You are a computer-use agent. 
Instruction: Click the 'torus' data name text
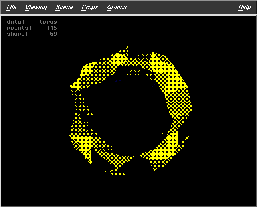[48, 22]
